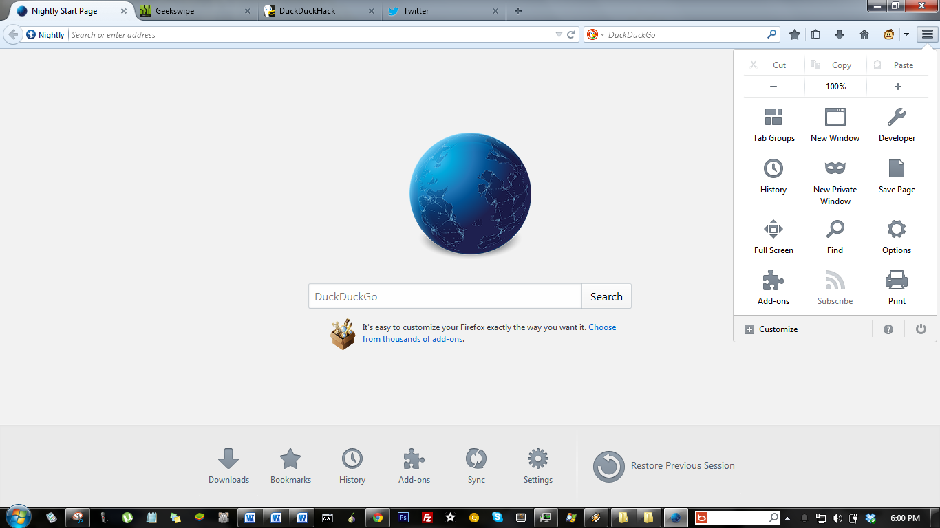Close the Geekswipe tab

pos(248,11)
